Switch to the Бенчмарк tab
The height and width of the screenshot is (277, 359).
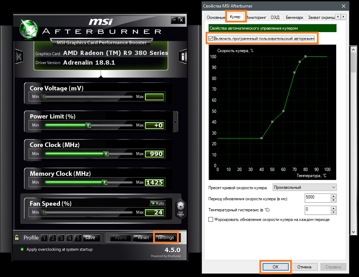[294, 17]
